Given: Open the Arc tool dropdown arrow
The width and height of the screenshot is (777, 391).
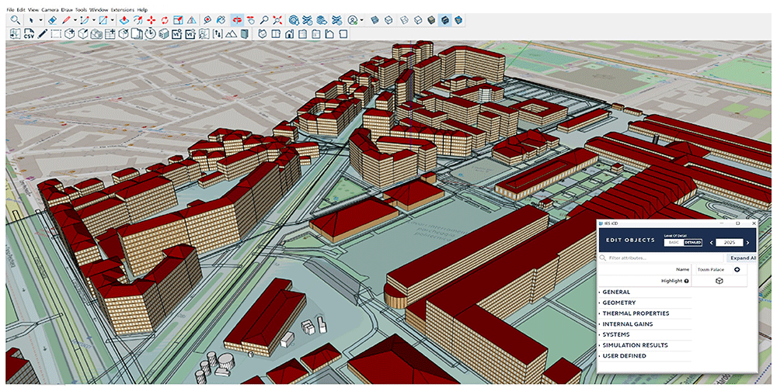Looking at the screenshot, I should (x=94, y=20).
